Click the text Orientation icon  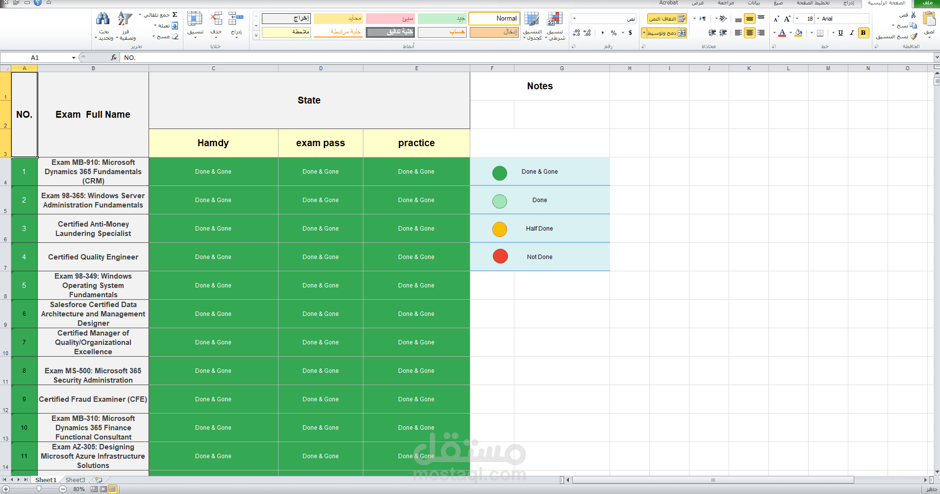point(723,19)
